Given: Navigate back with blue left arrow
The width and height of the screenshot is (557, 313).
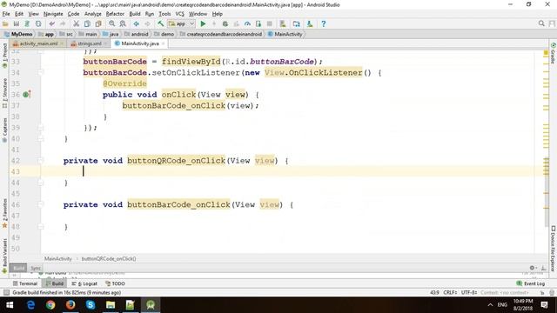Looking at the screenshot, I should click(x=136, y=23).
